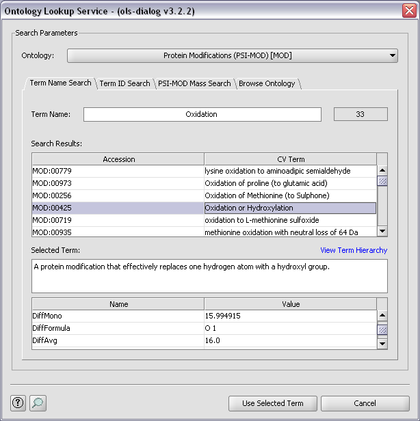Open the Ontology dropdown list
Screen dimensions: 420x421
pyautogui.click(x=232, y=55)
